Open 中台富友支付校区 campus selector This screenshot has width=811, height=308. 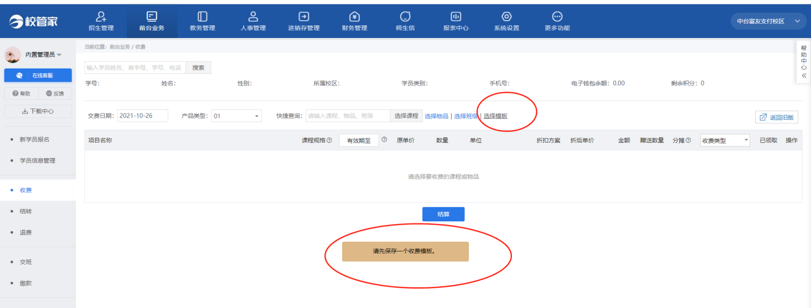pos(768,21)
